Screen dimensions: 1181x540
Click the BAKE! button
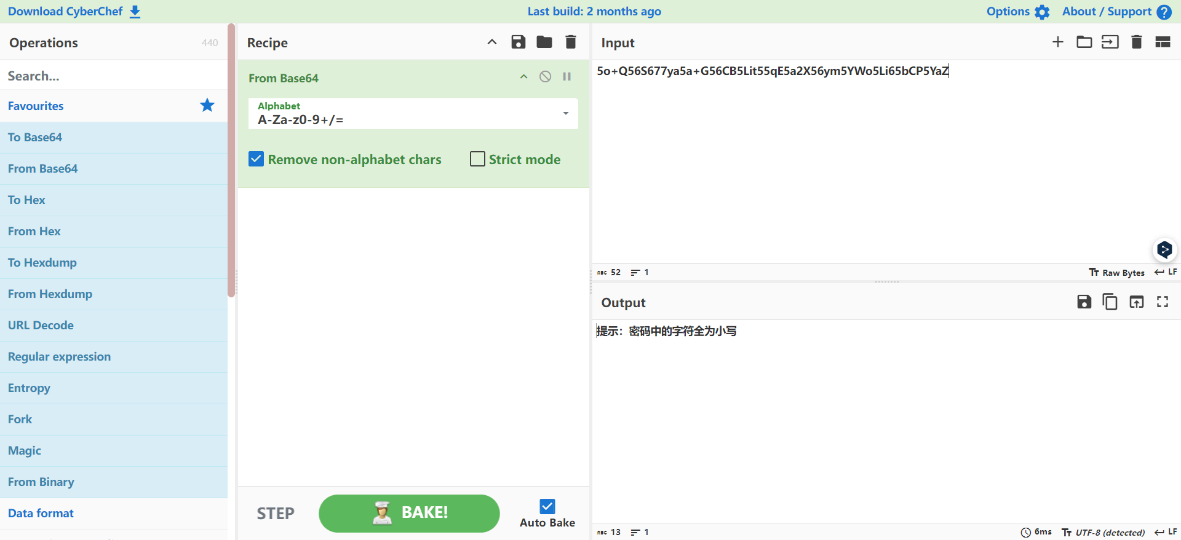coord(409,513)
